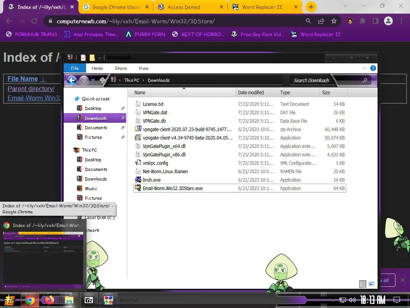
Task: Expand the Explorer ribbon chevron
Action: tap(364, 68)
